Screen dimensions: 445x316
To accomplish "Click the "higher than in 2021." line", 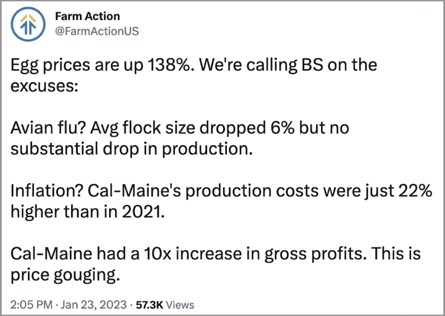I will [87, 212].
